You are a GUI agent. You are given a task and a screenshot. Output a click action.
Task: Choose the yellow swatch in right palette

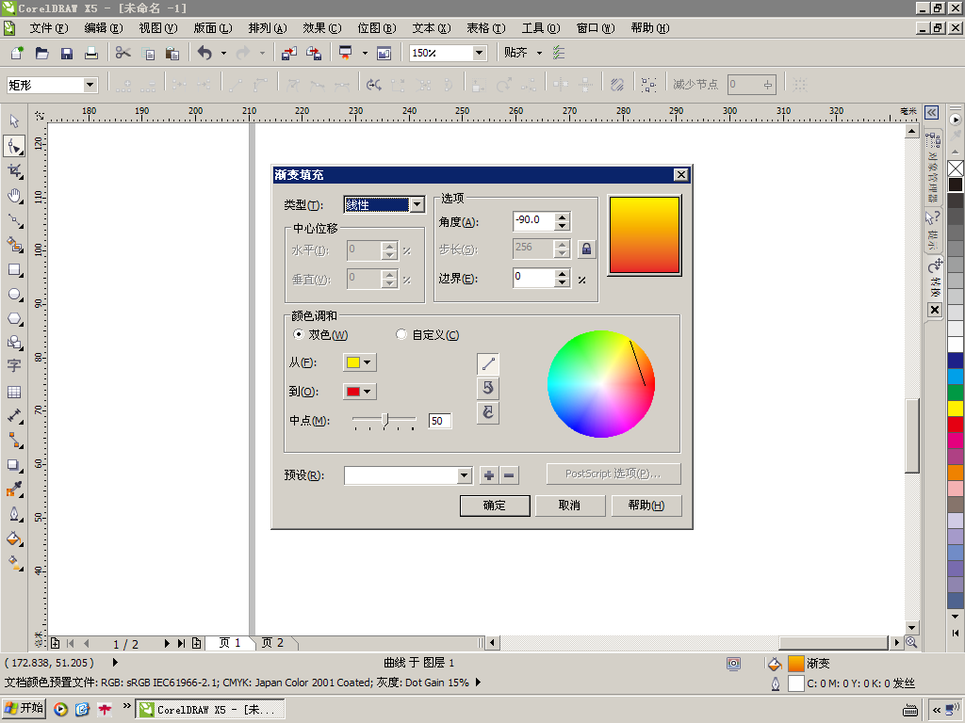[956, 409]
